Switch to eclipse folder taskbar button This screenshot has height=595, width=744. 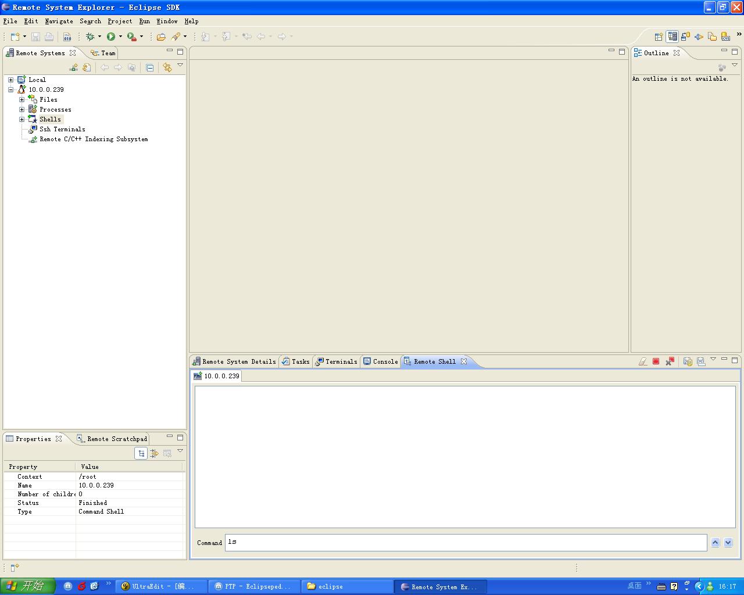pos(348,586)
